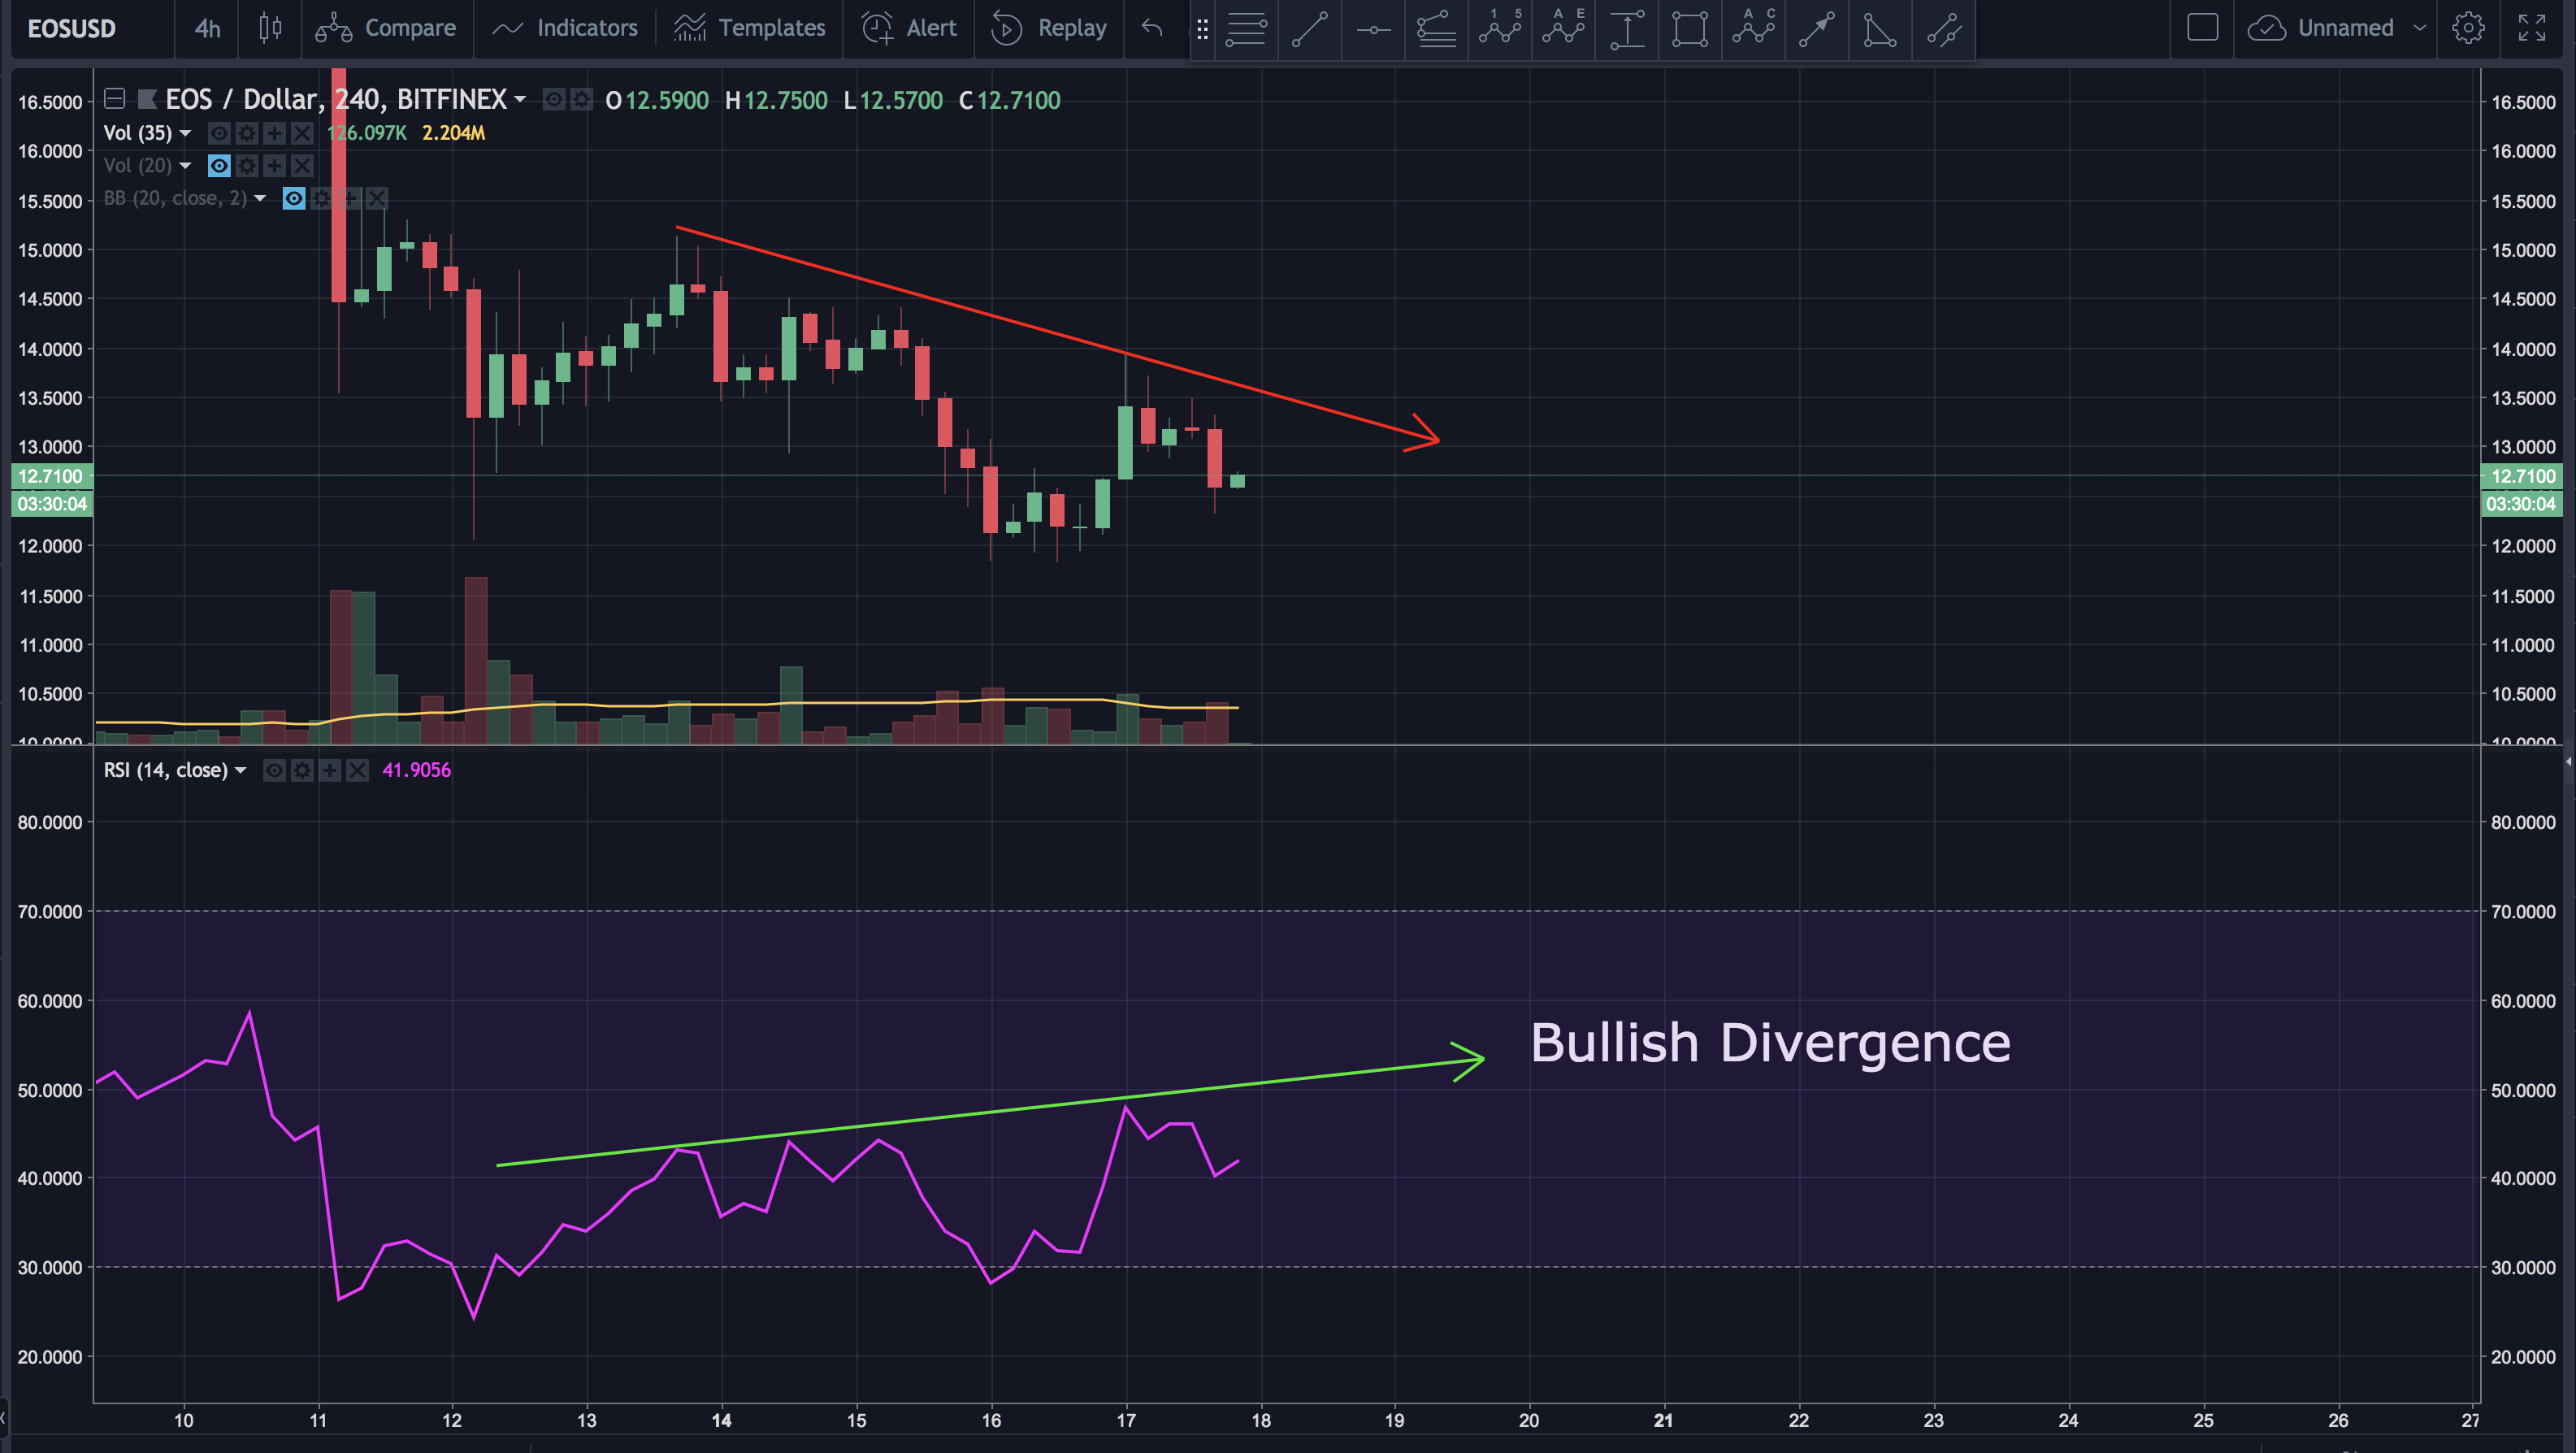Hide the Vol (35) indicator
Screen dimensions: 2576x1453
219,133
